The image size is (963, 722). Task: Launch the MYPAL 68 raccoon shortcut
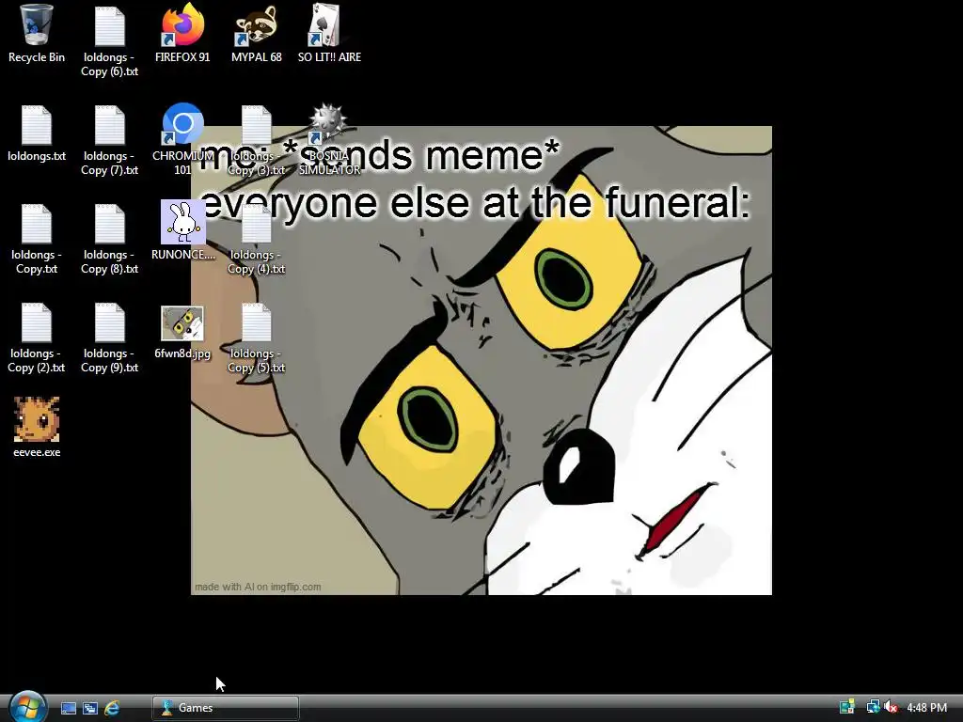(256, 34)
